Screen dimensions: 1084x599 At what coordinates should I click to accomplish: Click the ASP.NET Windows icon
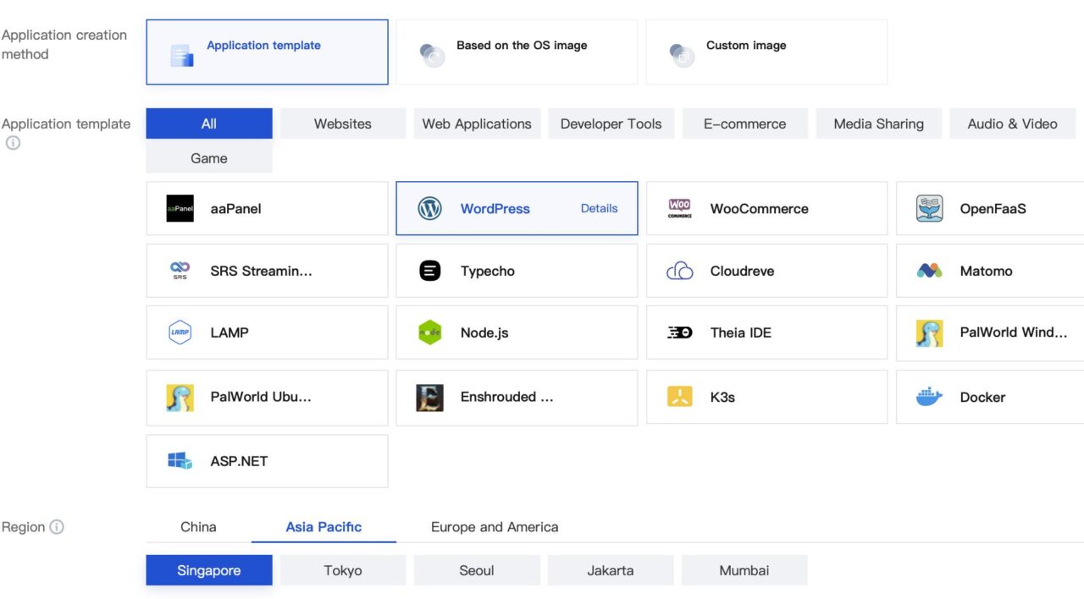point(180,461)
